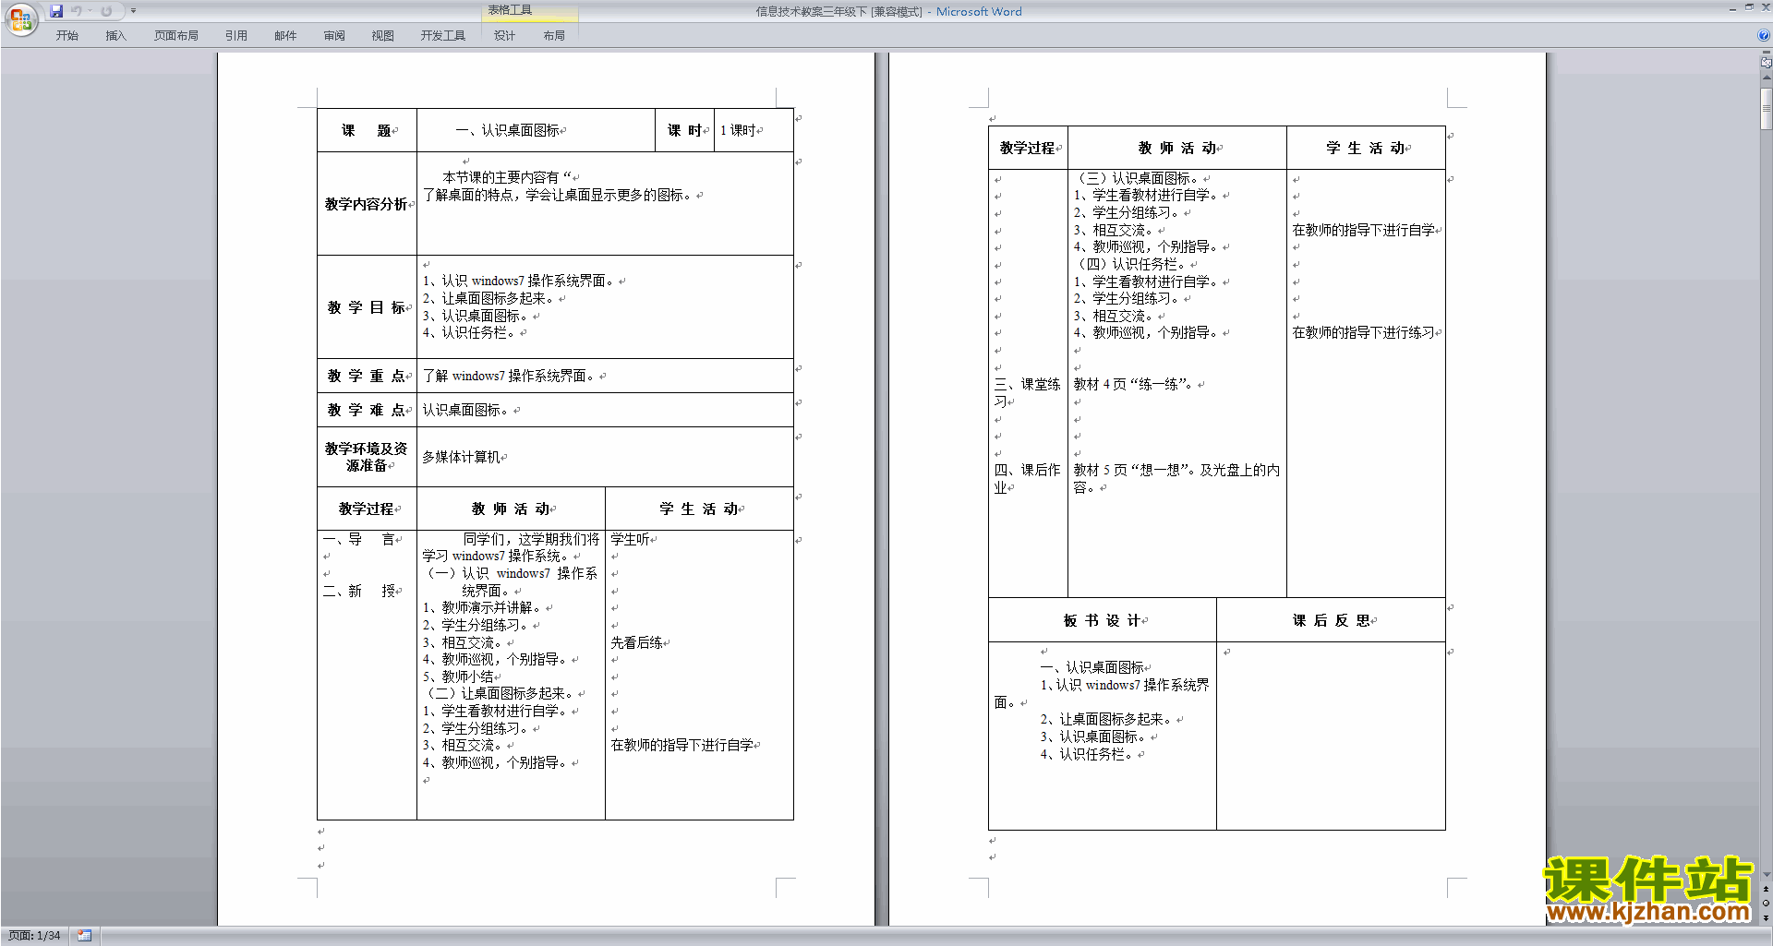The height and width of the screenshot is (946, 1773).
Task: Open the 开发工具 tab
Action: point(443,36)
